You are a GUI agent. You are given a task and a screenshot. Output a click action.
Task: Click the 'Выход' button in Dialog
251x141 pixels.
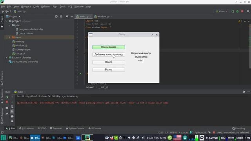point(109,70)
